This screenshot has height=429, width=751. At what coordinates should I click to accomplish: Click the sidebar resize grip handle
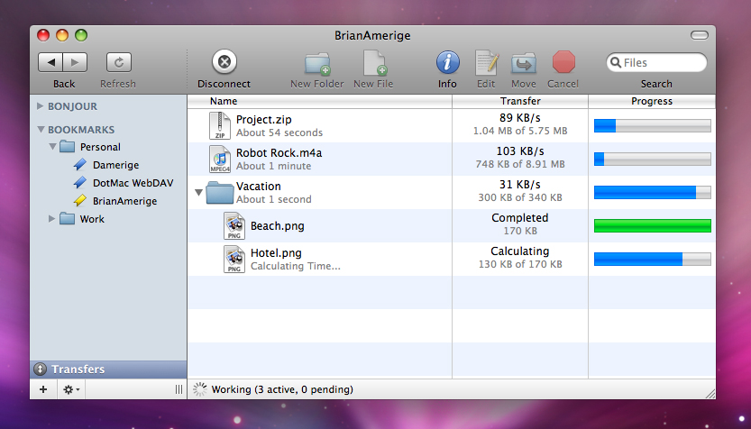[179, 389]
